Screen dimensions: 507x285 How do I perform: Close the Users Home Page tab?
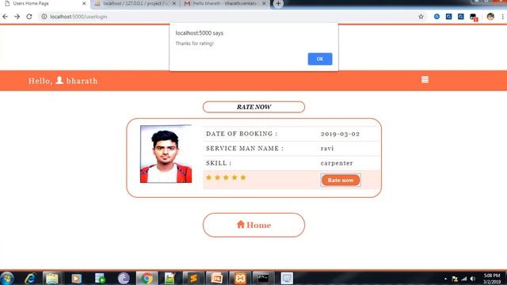coord(84,3)
